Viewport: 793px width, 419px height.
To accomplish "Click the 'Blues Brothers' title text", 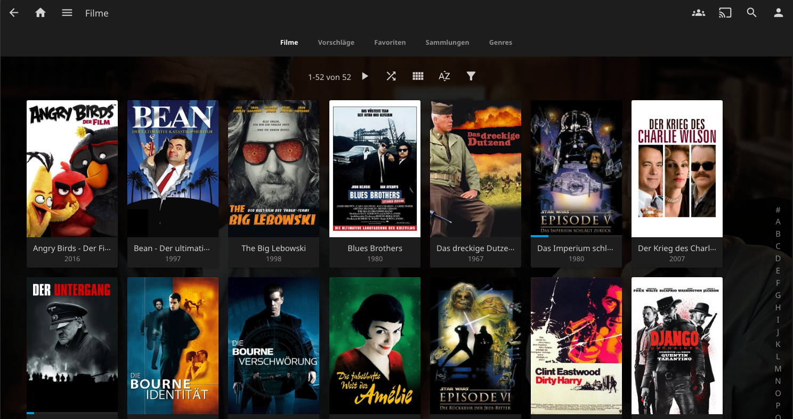I will [x=375, y=248].
